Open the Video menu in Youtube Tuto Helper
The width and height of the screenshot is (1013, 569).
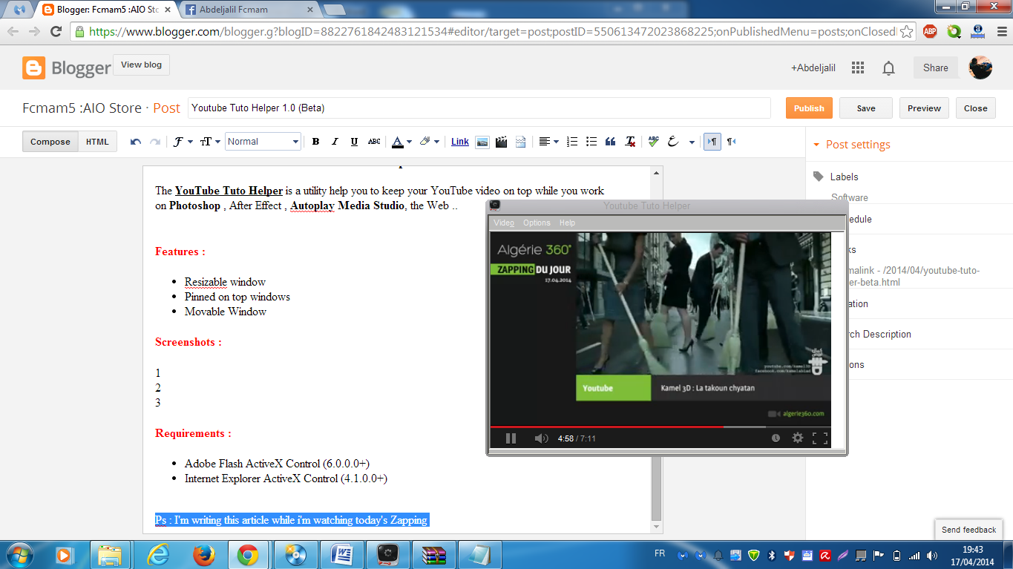504,223
